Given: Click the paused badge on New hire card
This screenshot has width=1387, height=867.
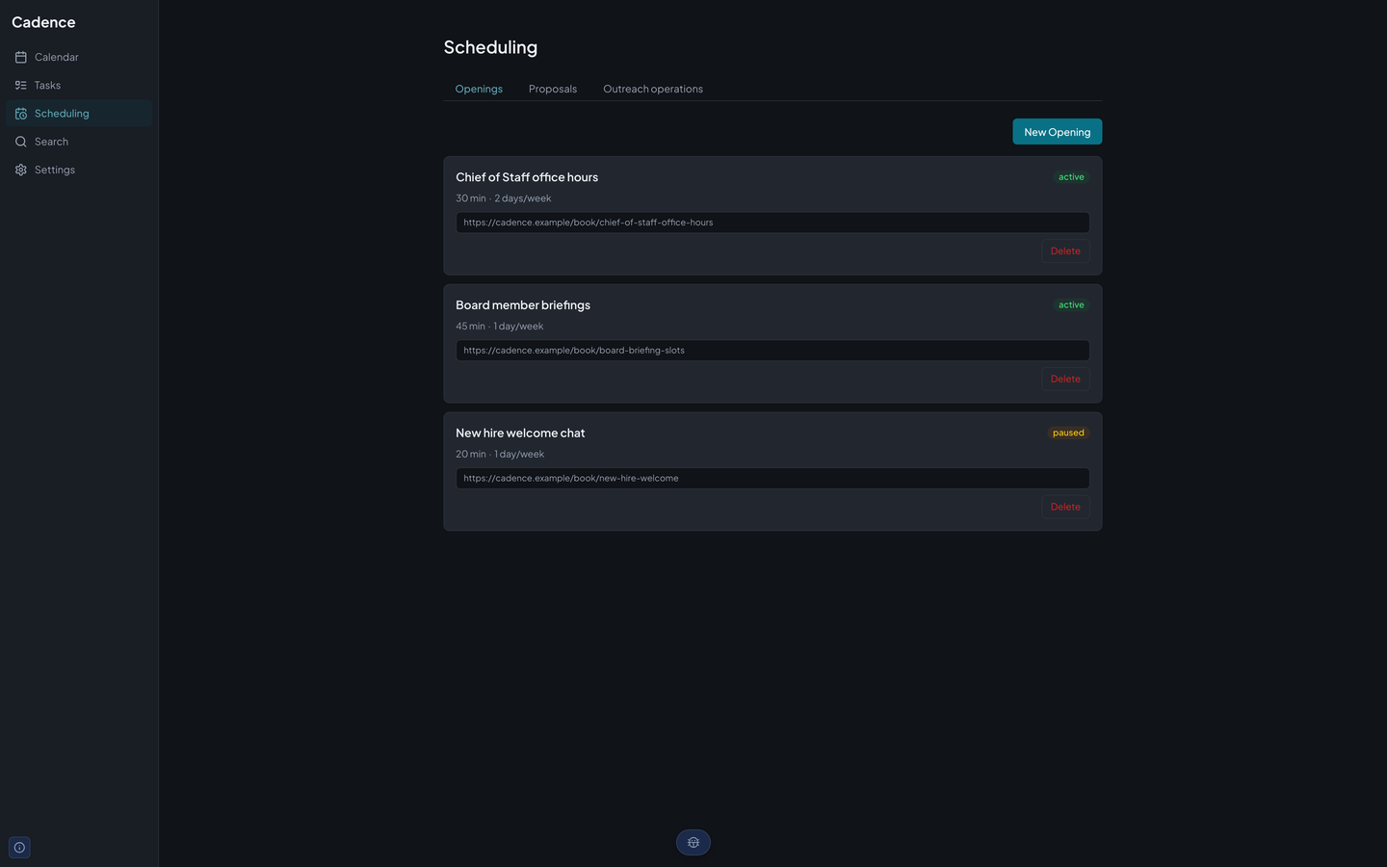Looking at the screenshot, I should tap(1068, 433).
